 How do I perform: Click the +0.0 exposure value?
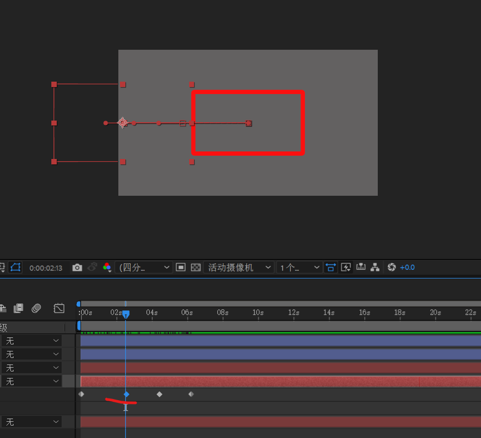point(407,267)
